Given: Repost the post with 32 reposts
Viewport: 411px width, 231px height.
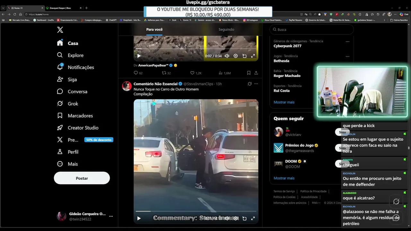Looking at the screenshot, I should [164, 73].
